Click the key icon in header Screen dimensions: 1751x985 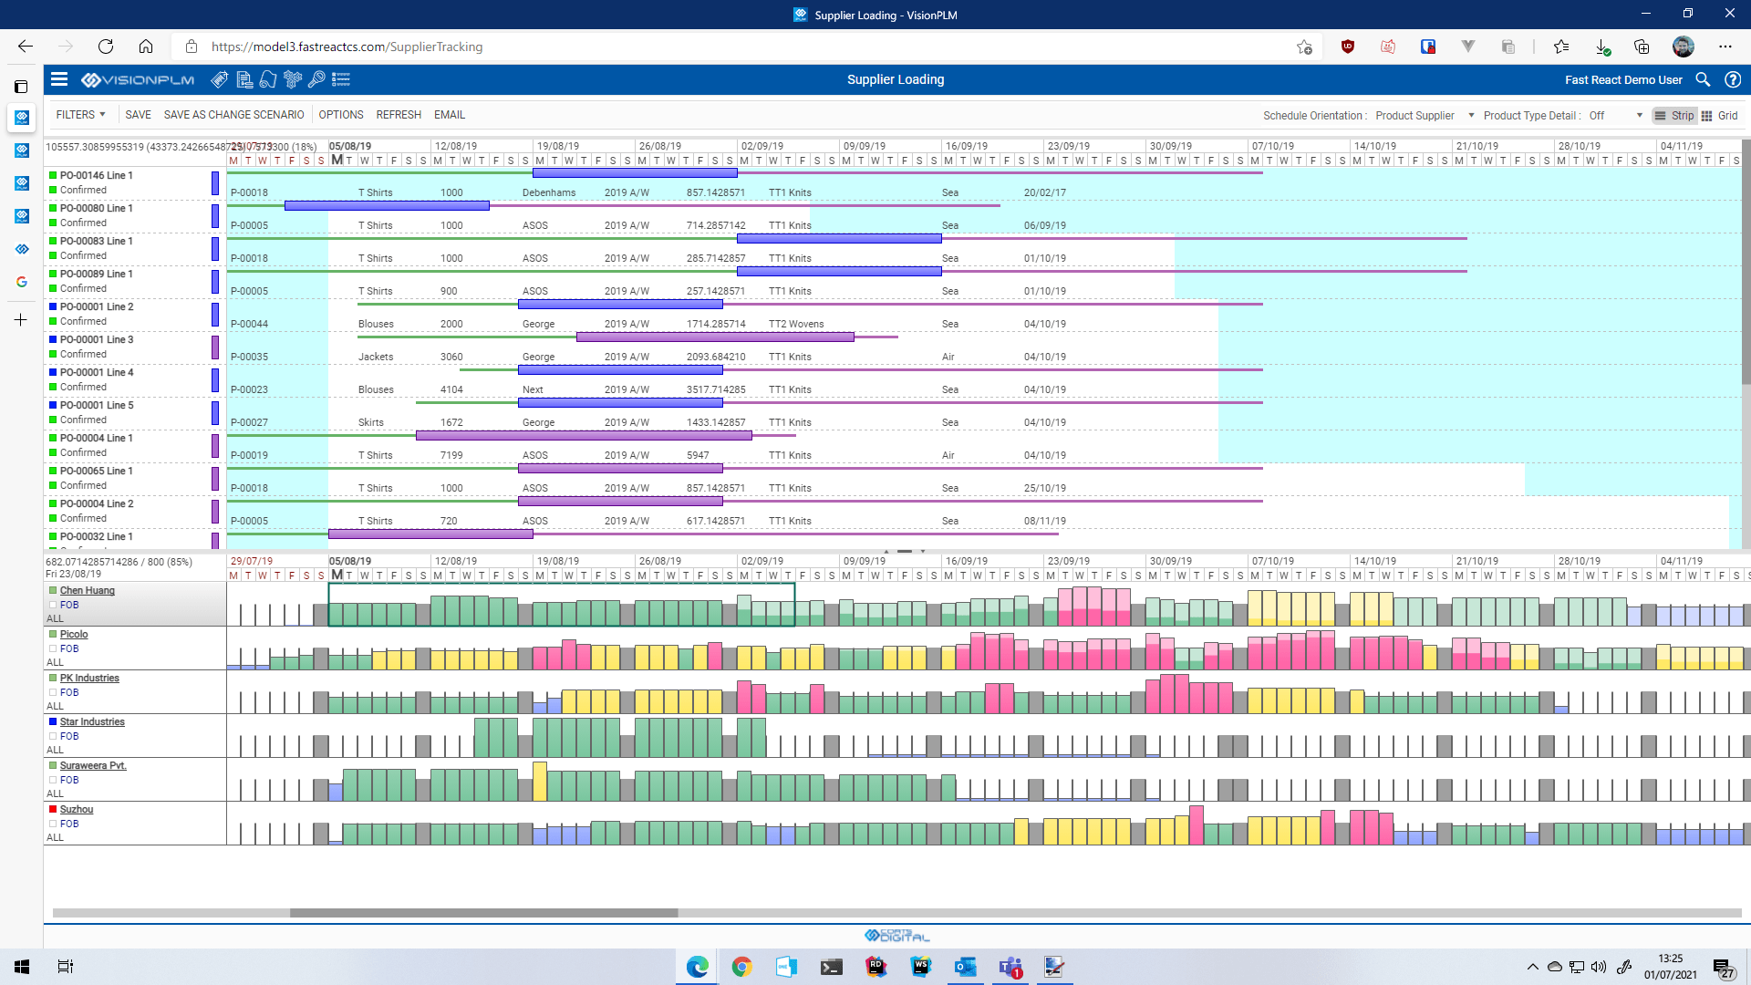pyautogui.click(x=316, y=79)
